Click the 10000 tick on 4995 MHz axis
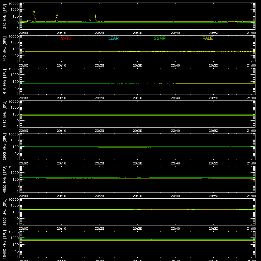261x261 pixels. (14, 167)
